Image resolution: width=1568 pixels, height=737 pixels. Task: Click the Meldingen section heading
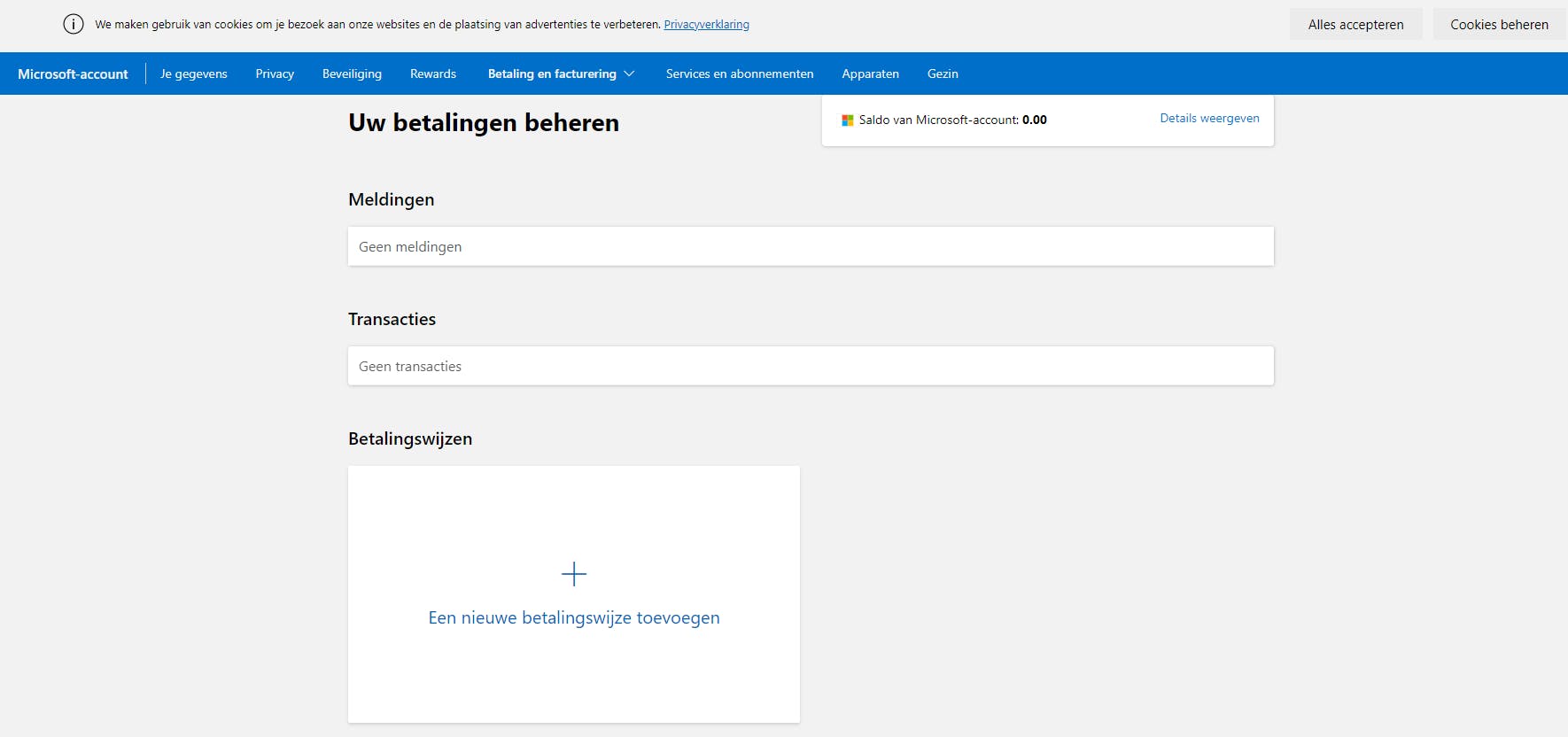tap(392, 199)
